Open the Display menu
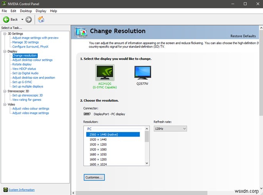 41,11
